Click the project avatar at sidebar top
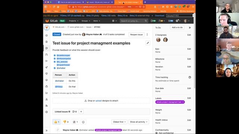 click(x=47, y=28)
